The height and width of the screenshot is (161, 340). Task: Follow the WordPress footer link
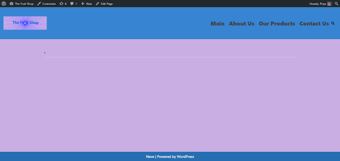[185, 157]
